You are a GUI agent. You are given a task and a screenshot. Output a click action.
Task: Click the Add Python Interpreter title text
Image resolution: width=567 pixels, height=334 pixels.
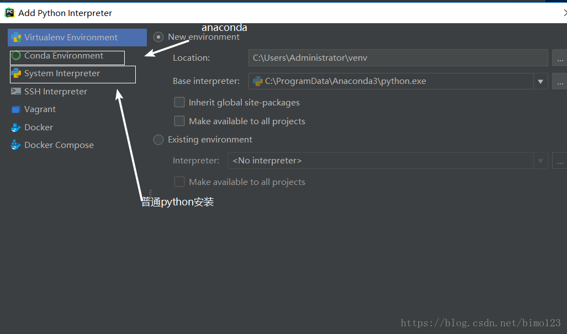click(65, 13)
